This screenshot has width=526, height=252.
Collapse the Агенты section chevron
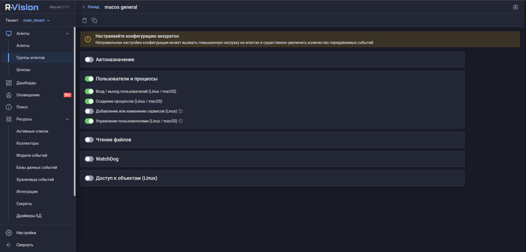point(67,33)
